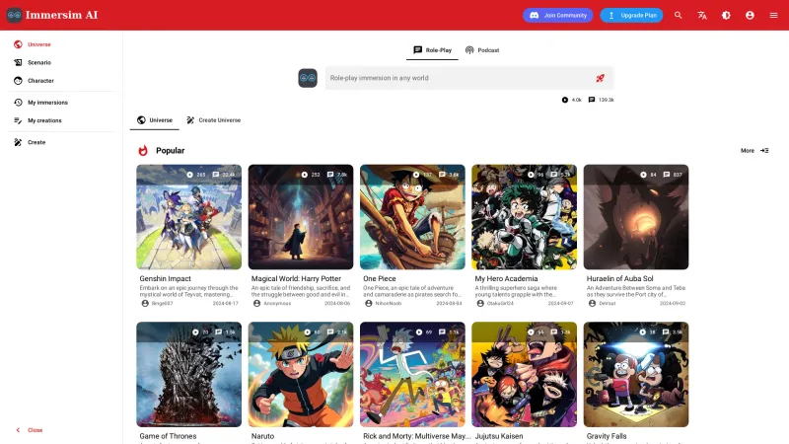Viewport: 789px width, 444px height.
Task: Click chat count icon on Genshin Impact card
Action: [215, 175]
